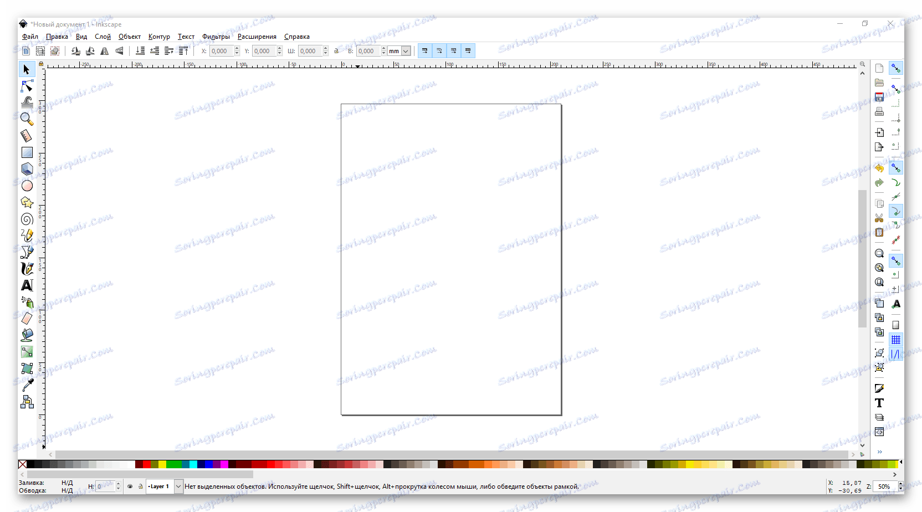The image size is (922, 512).
Task: Pick the color Dropper tool
Action: point(27,385)
